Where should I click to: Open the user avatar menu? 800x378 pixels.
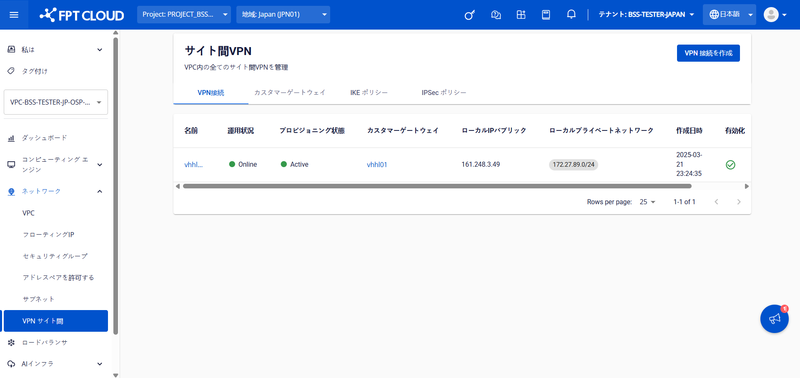pyautogui.click(x=775, y=15)
